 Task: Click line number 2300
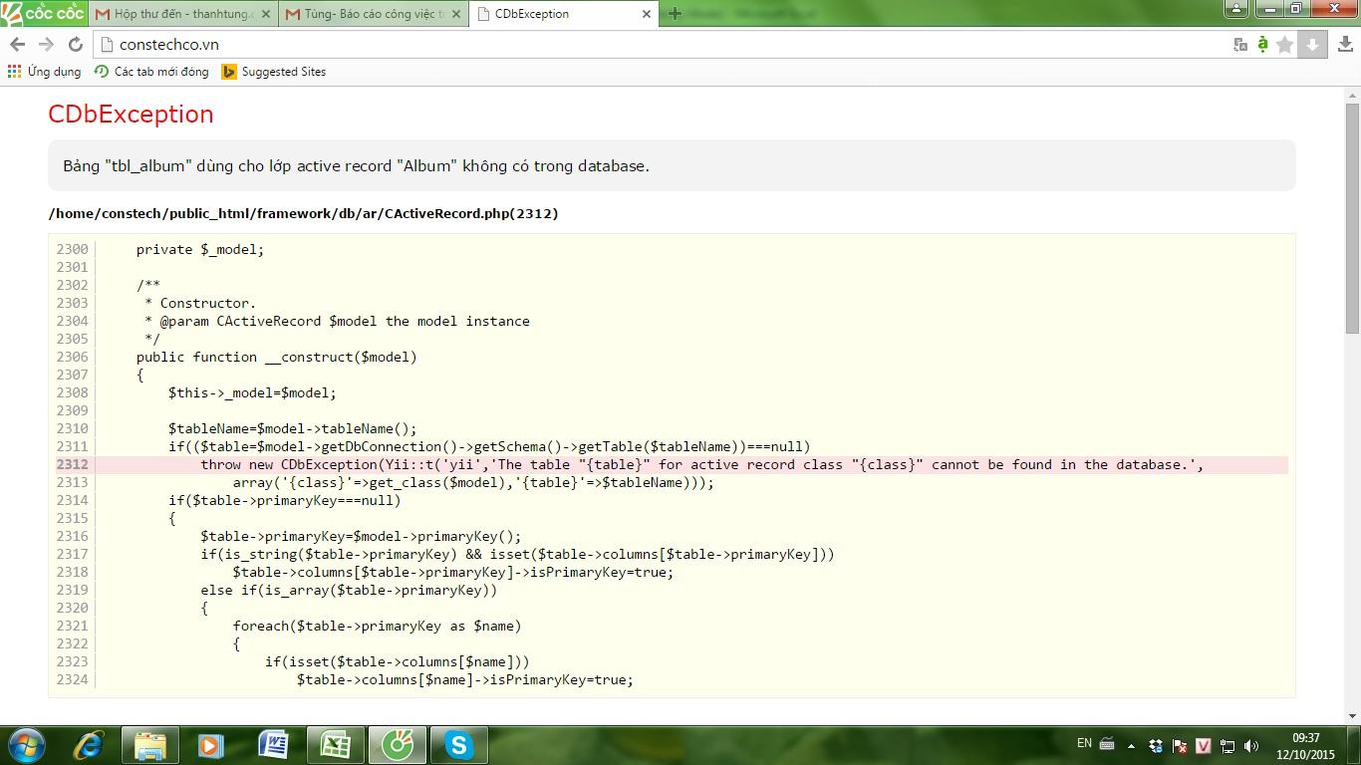pos(72,249)
